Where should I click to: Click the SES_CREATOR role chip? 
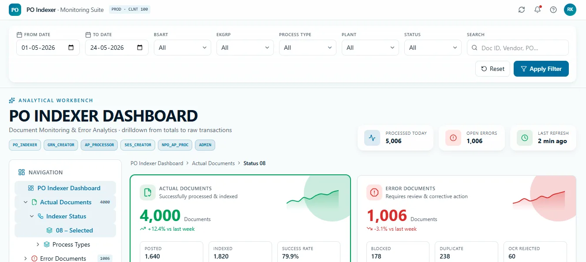pyautogui.click(x=138, y=144)
